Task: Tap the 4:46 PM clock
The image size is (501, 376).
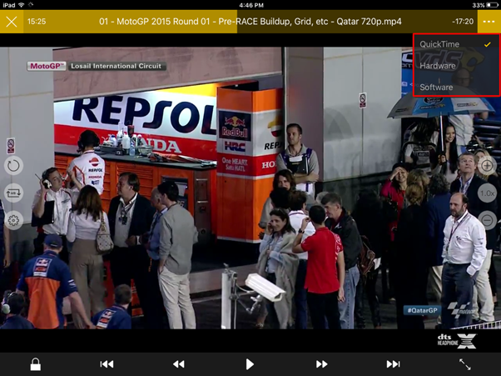Action: pos(251,5)
